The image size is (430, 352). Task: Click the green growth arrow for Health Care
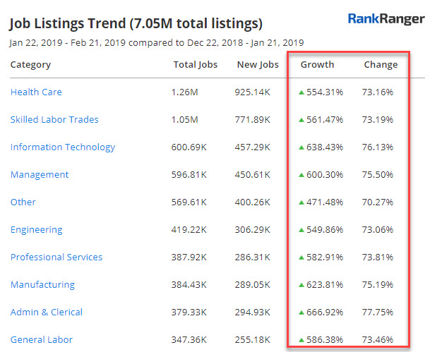coord(301,92)
